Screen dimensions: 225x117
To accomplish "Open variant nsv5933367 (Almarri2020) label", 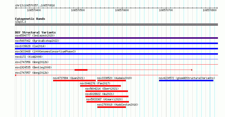I will pos(104,99).
